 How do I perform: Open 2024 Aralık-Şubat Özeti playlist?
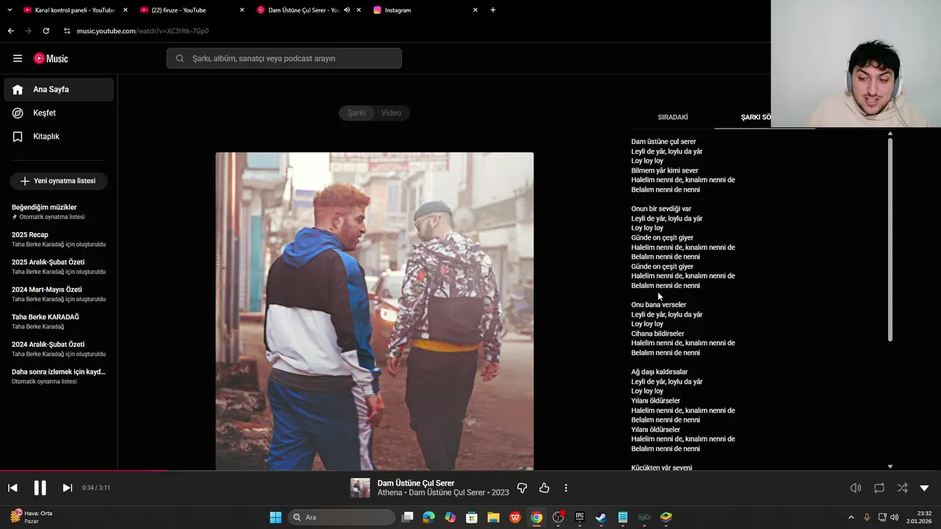pyautogui.click(x=59, y=348)
